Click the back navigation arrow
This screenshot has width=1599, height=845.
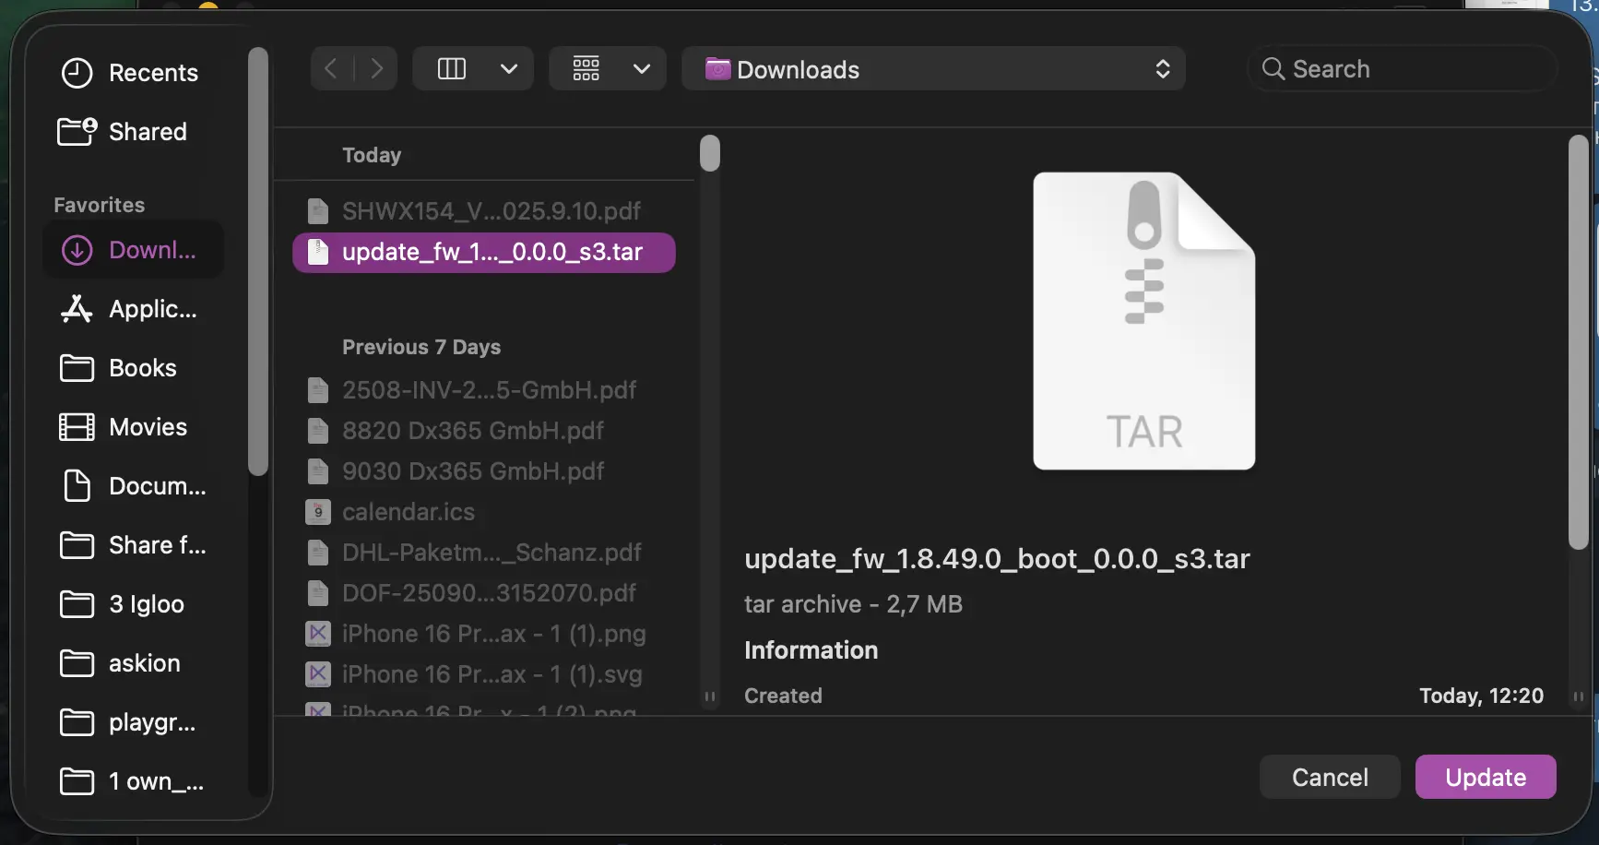(x=331, y=69)
